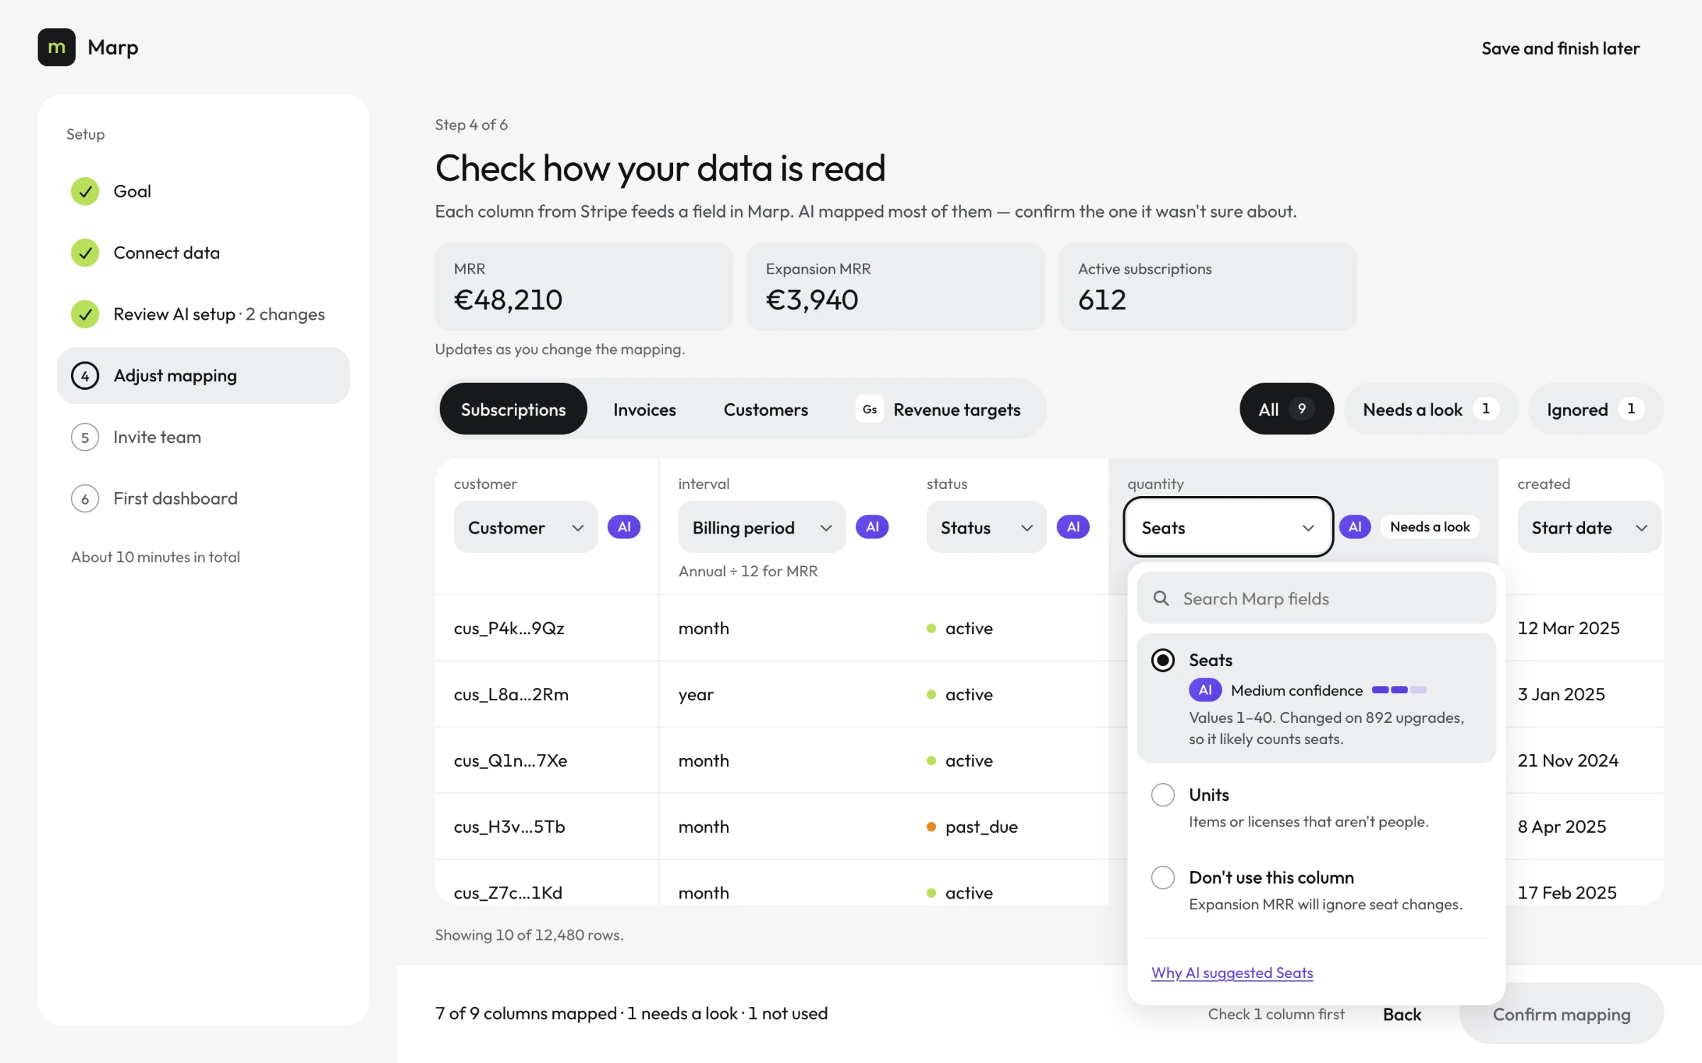The image size is (1702, 1063).
Task: Switch to the Customers tab
Action: point(765,410)
